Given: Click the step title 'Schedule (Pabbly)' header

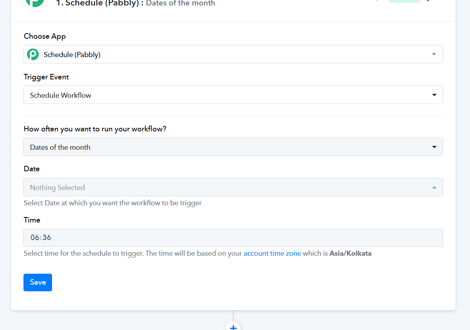Looking at the screenshot, I should [x=100, y=4].
